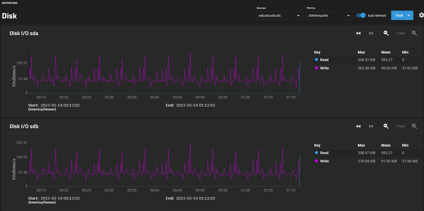Click the sdb Write max value 270.04 KiB
Viewport: 424px width, 211px height.
[x=366, y=161]
